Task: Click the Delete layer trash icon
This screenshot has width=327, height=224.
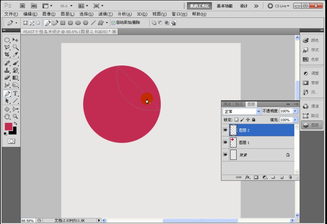Action: pyautogui.click(x=290, y=177)
